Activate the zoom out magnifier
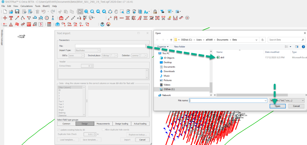Screen dimensions: 307x145 pyautogui.click(x=98, y=12)
